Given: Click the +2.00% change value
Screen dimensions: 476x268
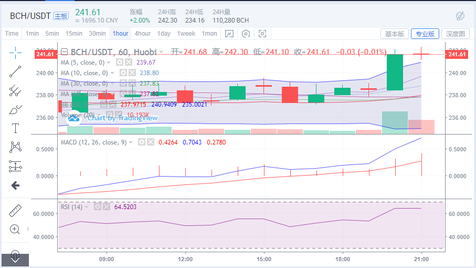Looking at the screenshot, I should click(140, 20).
